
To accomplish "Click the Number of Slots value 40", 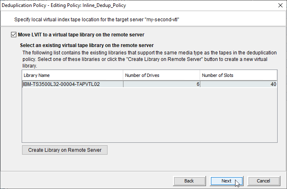I will (x=238, y=84).
